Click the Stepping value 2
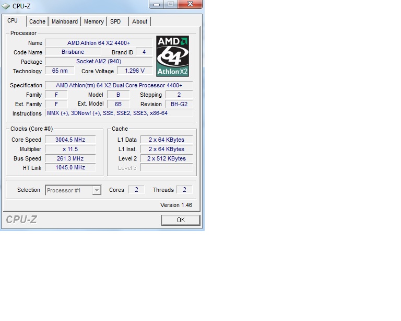 tap(179, 95)
